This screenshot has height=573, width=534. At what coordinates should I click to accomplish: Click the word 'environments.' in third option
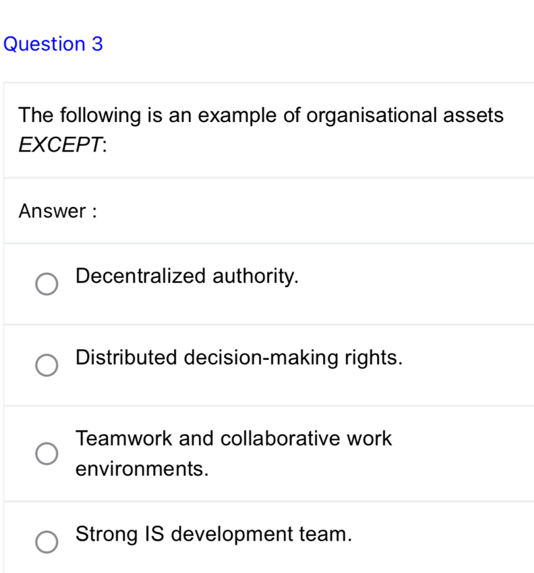point(140,469)
